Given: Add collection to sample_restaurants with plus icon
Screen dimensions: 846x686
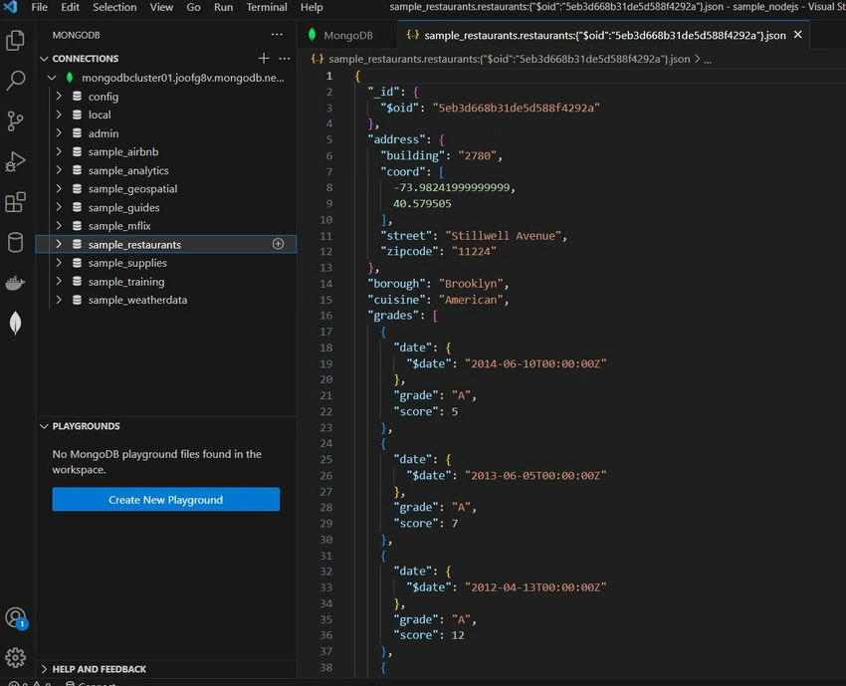Looking at the screenshot, I should (278, 244).
